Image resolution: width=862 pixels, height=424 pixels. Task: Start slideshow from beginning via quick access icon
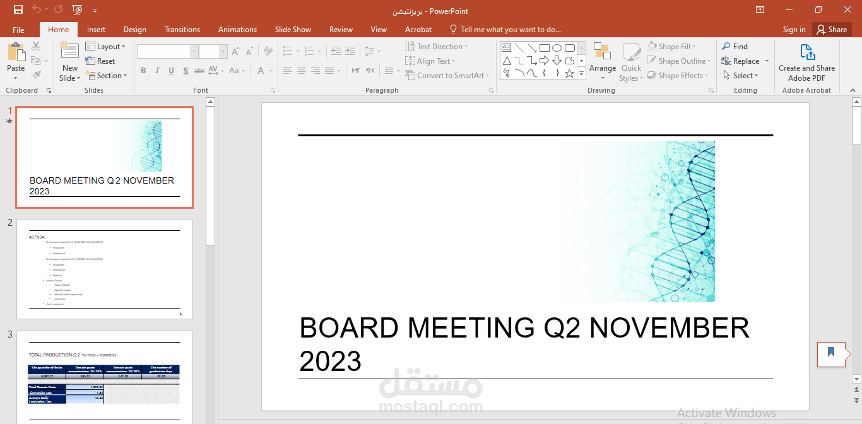(77, 9)
